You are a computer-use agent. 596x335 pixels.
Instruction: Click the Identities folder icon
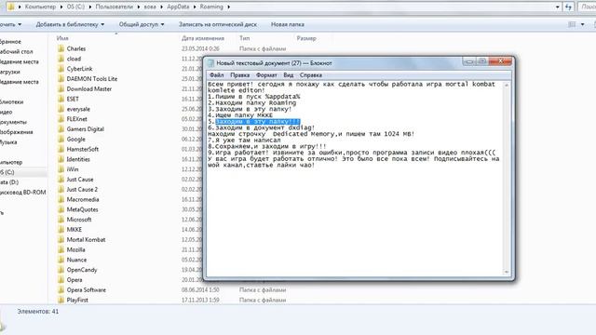tap(61, 159)
